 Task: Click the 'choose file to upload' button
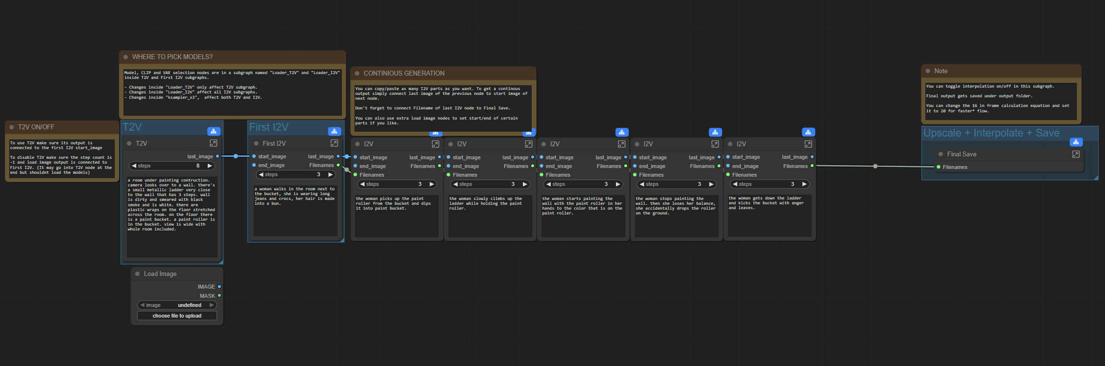(x=177, y=316)
